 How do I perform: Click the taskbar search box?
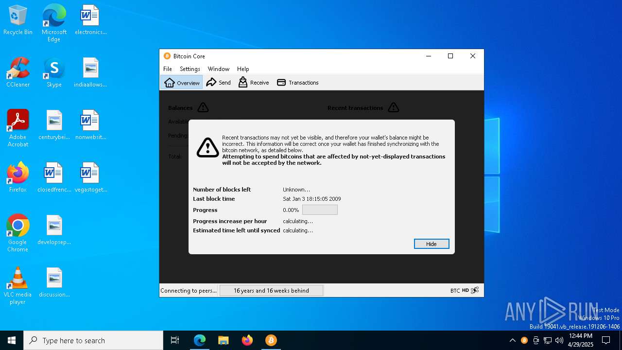(93, 340)
